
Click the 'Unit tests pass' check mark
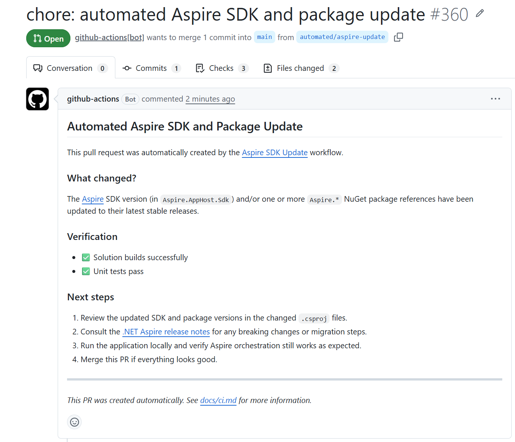tap(86, 271)
